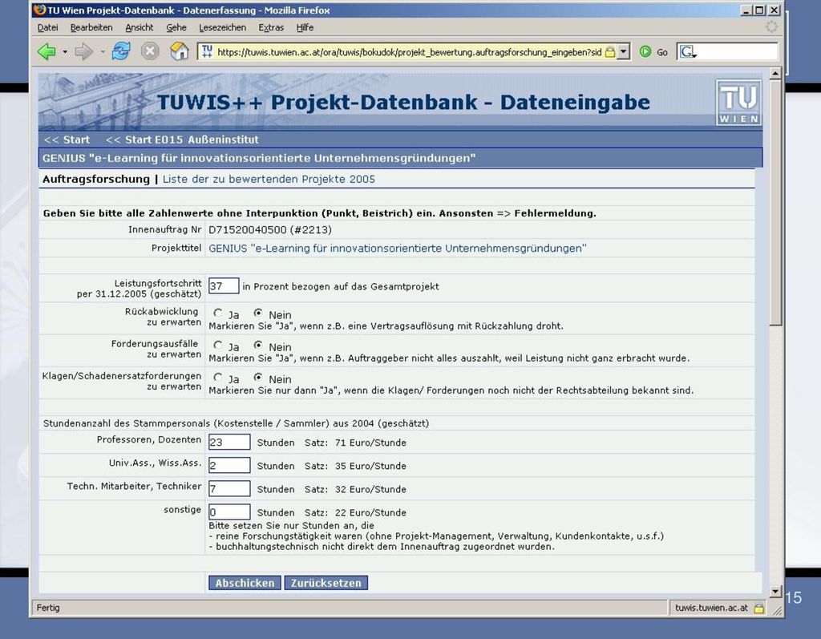Open the Lesezeichen menu

click(x=223, y=28)
